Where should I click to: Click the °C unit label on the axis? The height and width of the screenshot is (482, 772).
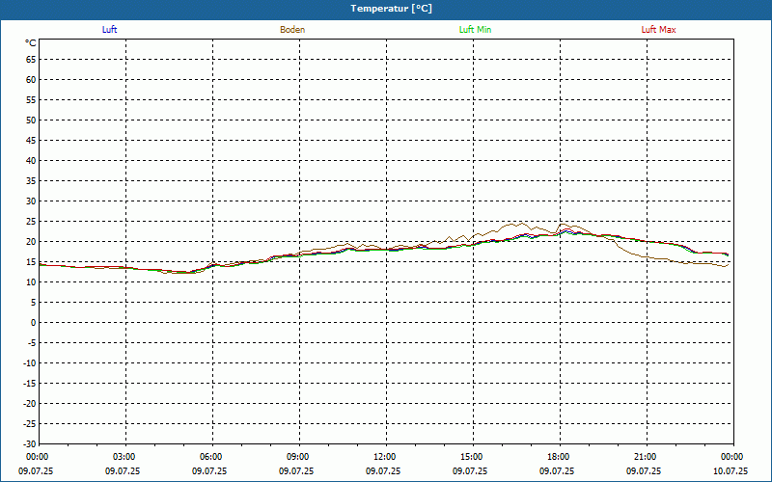click(31, 43)
